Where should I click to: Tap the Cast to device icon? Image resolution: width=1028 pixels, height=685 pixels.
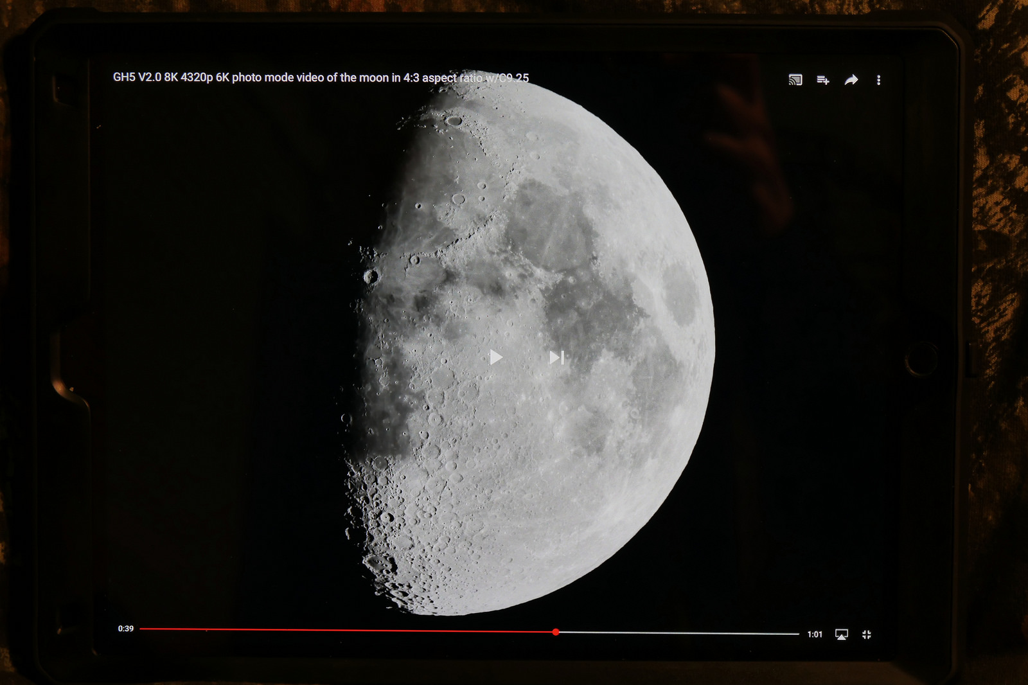coord(795,80)
